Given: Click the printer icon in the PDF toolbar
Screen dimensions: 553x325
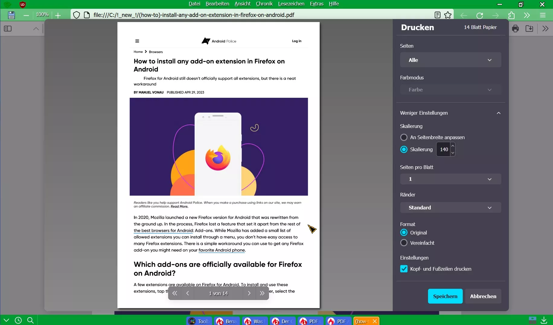Looking at the screenshot, I should 516,29.
